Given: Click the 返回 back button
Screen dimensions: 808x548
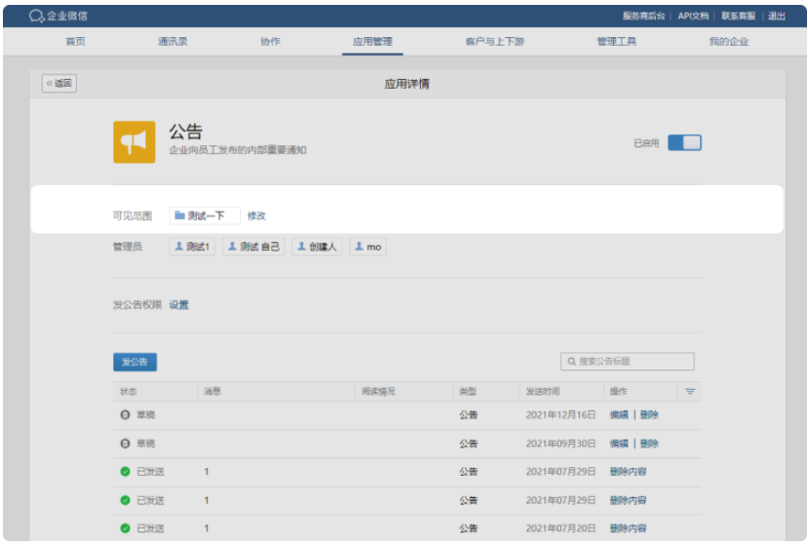Looking at the screenshot, I should click(x=59, y=84).
